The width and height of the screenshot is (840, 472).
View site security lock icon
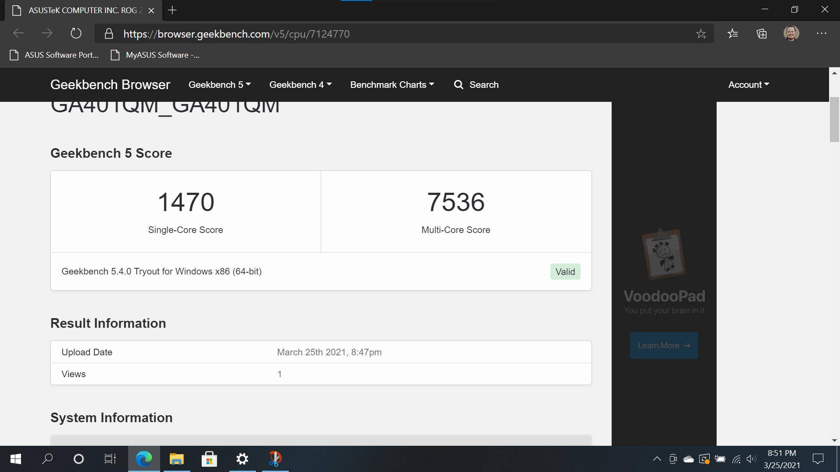[109, 34]
